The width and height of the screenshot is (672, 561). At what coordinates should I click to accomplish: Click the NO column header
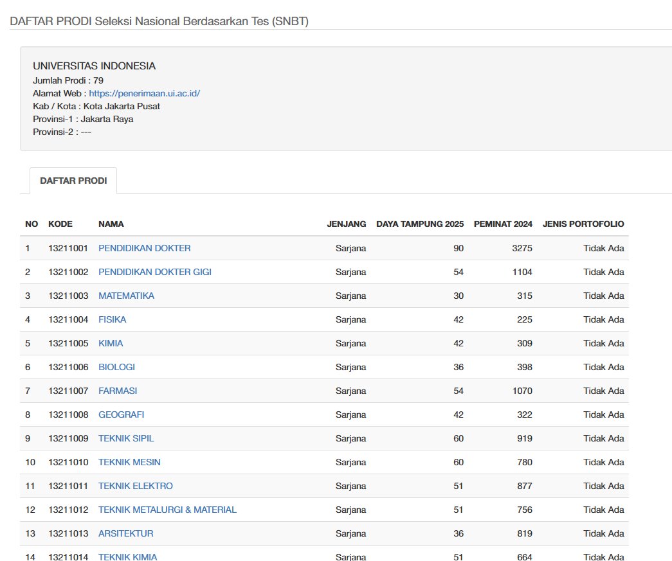32,224
